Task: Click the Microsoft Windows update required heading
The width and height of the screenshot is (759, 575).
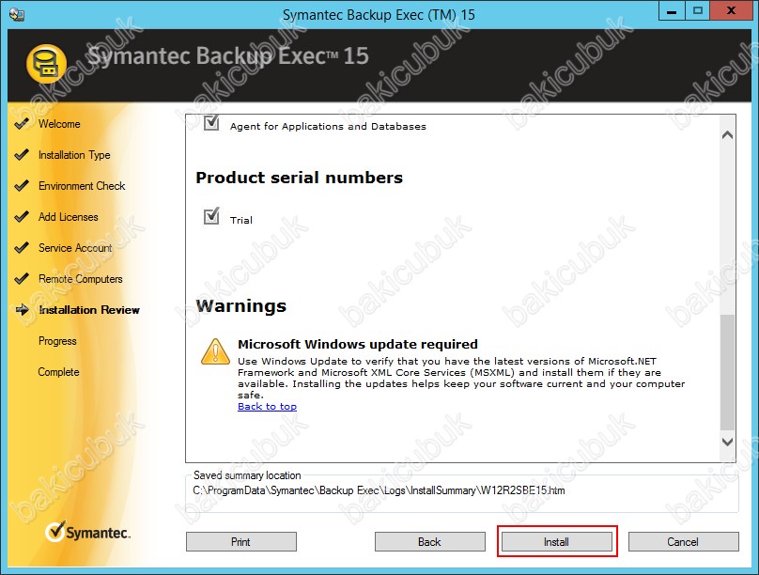Action: 358,344
